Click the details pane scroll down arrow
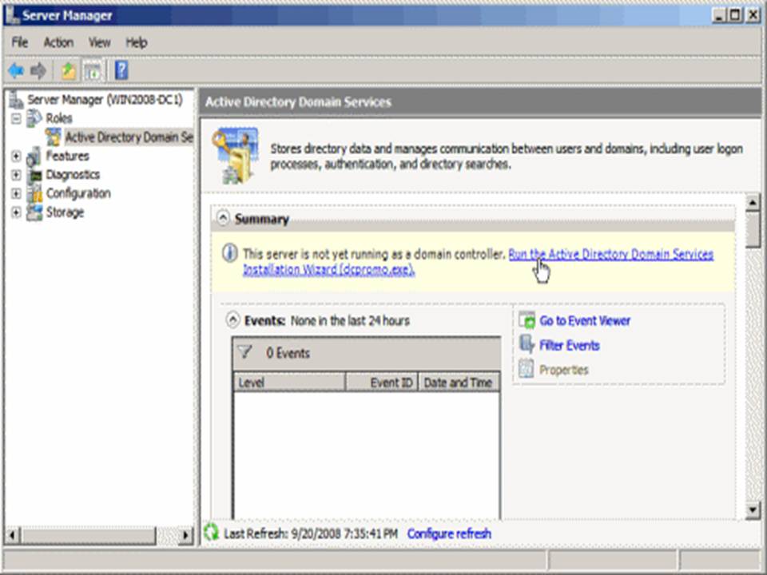The height and width of the screenshot is (575, 767). pyautogui.click(x=753, y=511)
